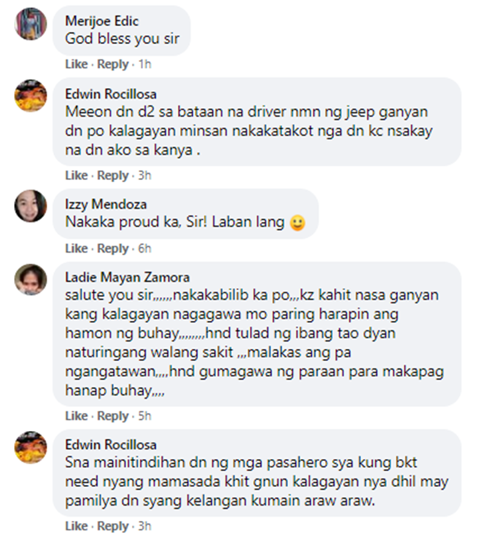Like Ladie Mayan Zamora's comment
Viewport: 500px width, 535px height.
point(77,416)
